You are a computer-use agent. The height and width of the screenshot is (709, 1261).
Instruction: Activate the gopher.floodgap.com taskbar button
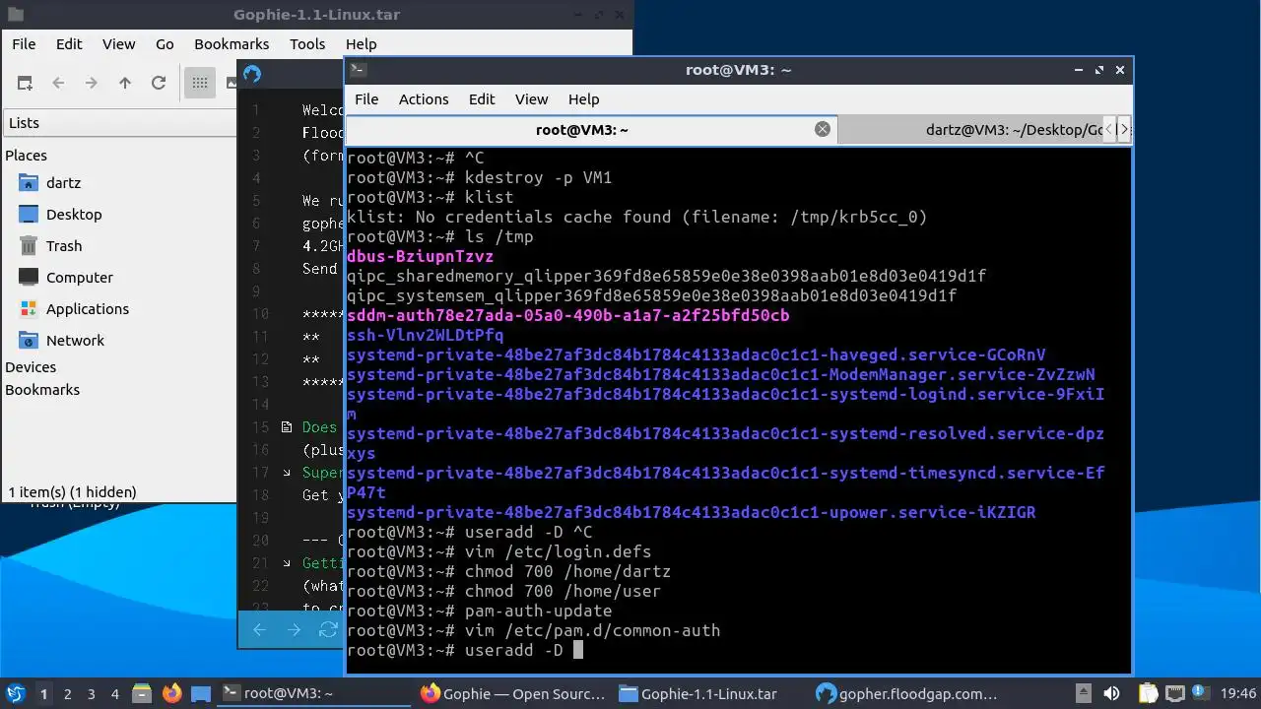tap(910, 693)
